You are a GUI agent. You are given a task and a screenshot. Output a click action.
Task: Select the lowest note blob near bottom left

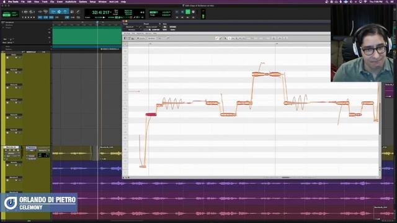(x=143, y=167)
